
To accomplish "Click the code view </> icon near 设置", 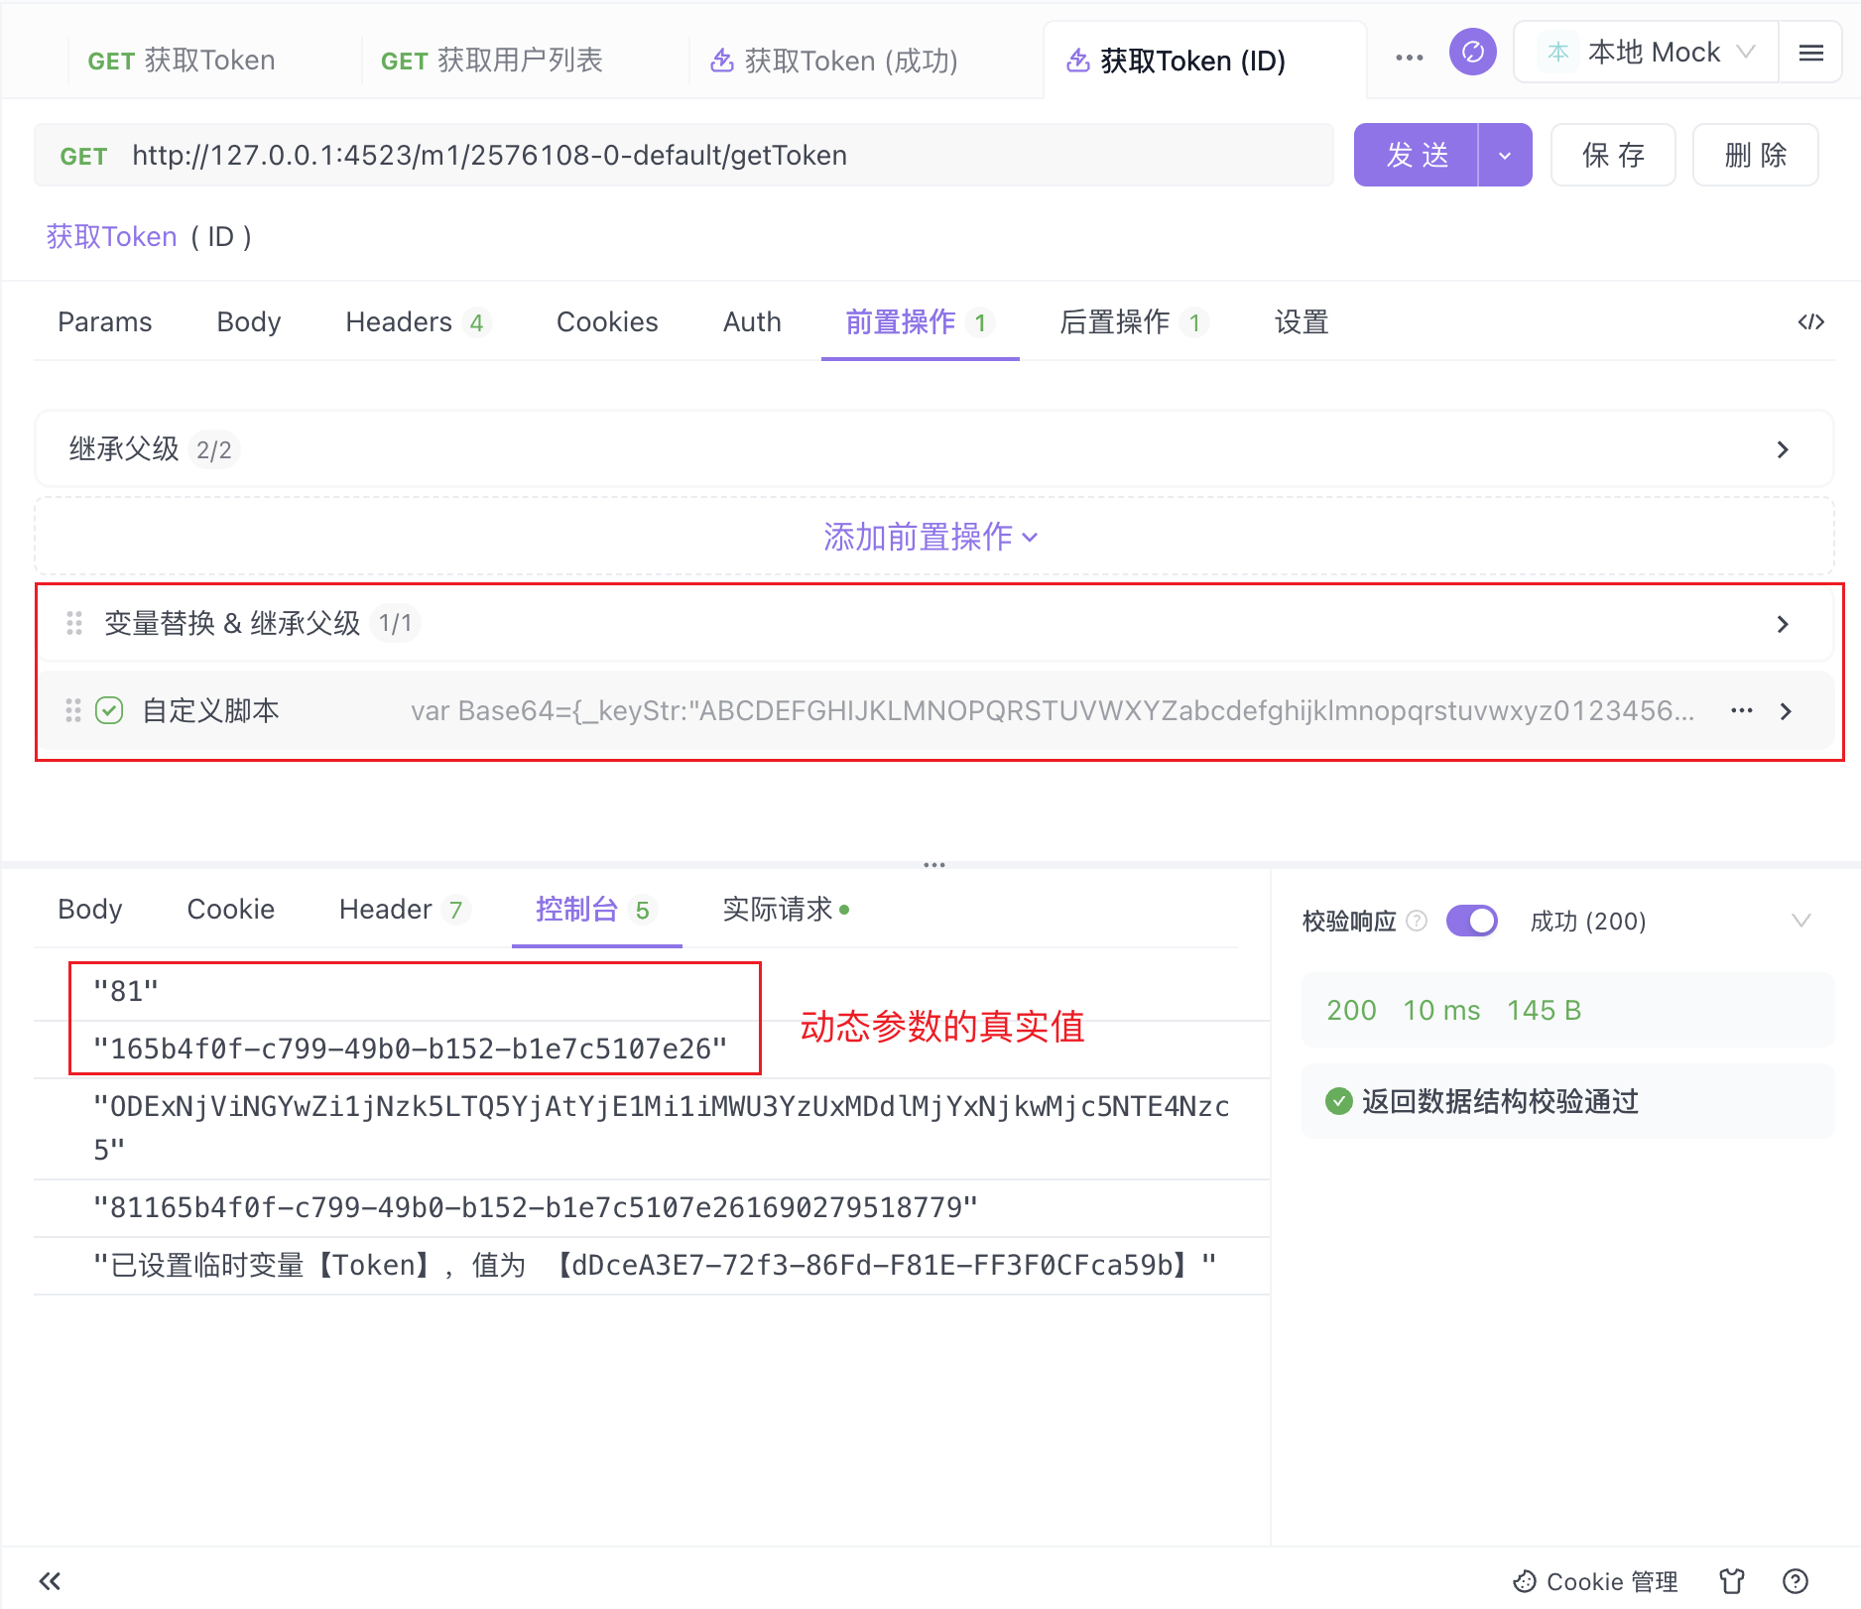I will click(1811, 321).
